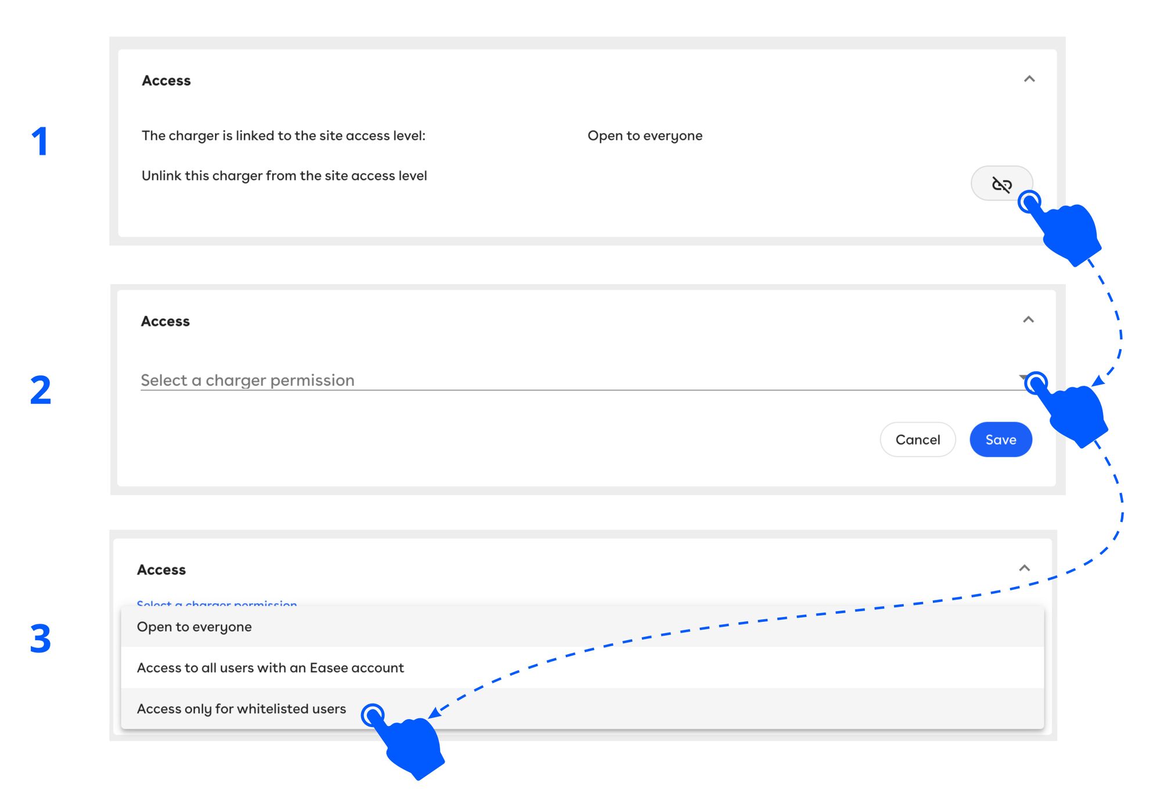
Task: Click the third Access panel heading
Action: click(x=161, y=570)
